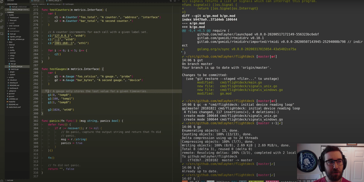Viewport: 364px width, 182px height.
Task: Close metrics_test.go in Open Editors list
Action: pos(8,10)
